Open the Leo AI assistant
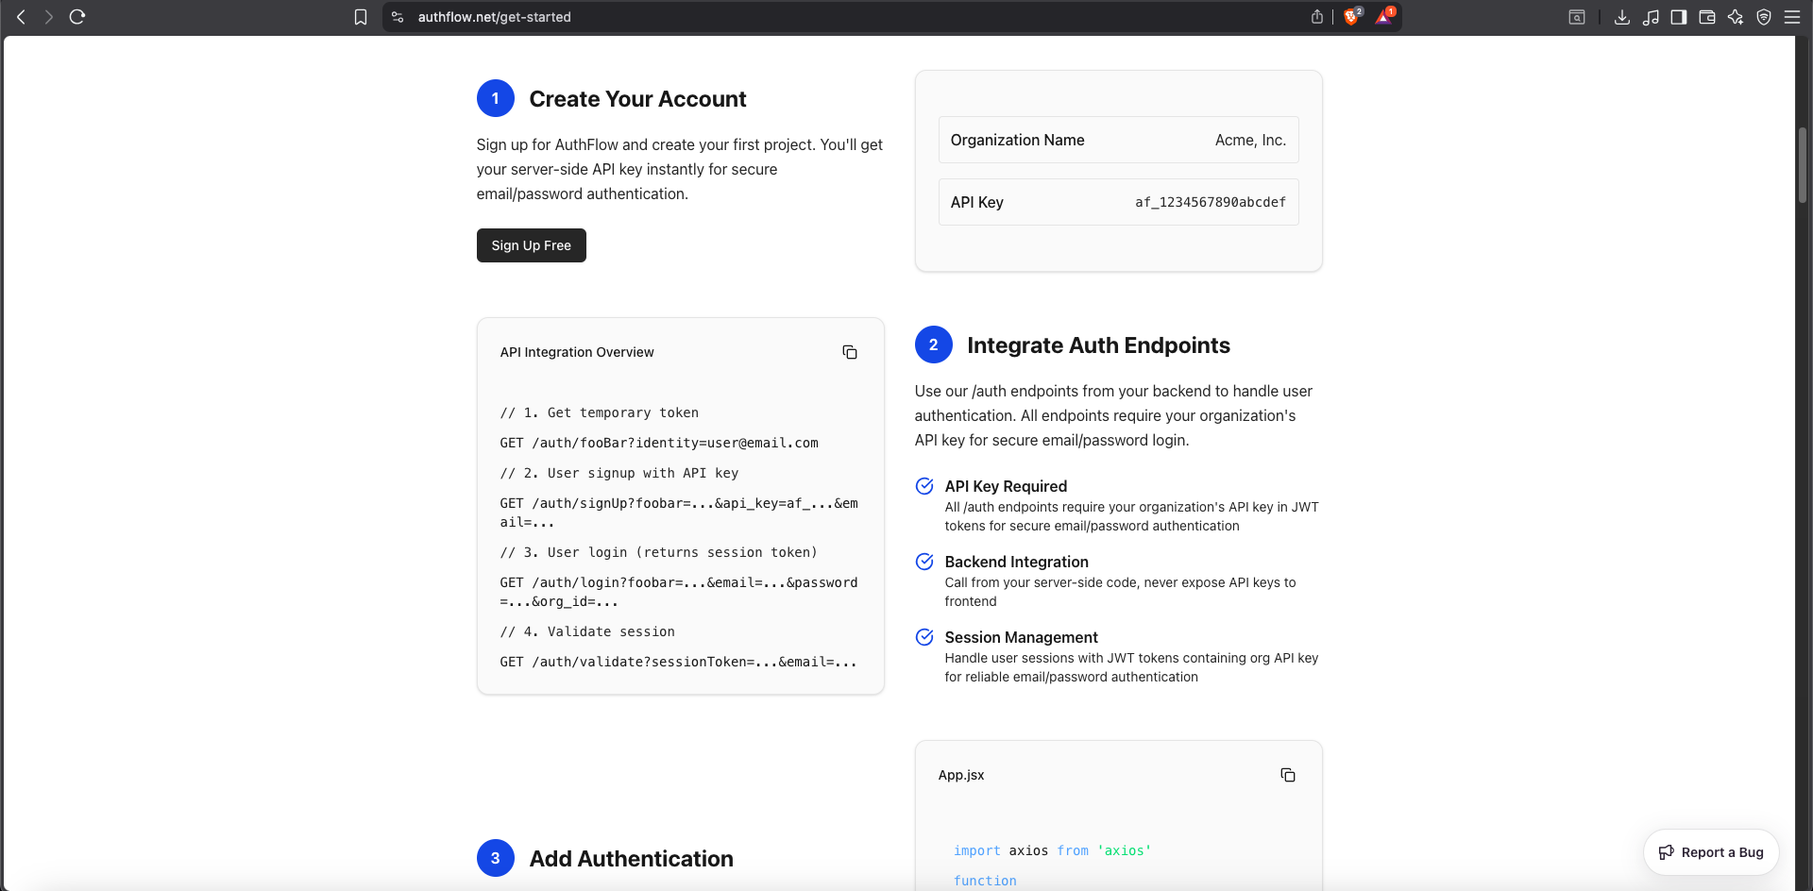This screenshot has height=891, width=1813. [1736, 17]
